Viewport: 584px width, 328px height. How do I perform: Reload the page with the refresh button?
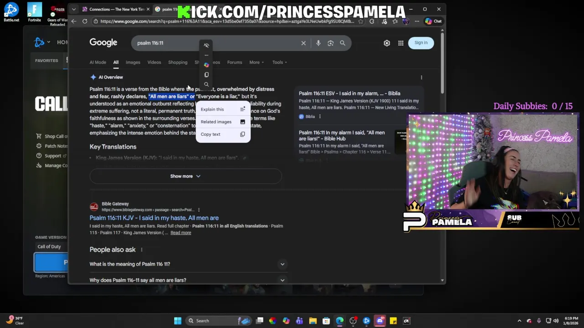(85, 21)
